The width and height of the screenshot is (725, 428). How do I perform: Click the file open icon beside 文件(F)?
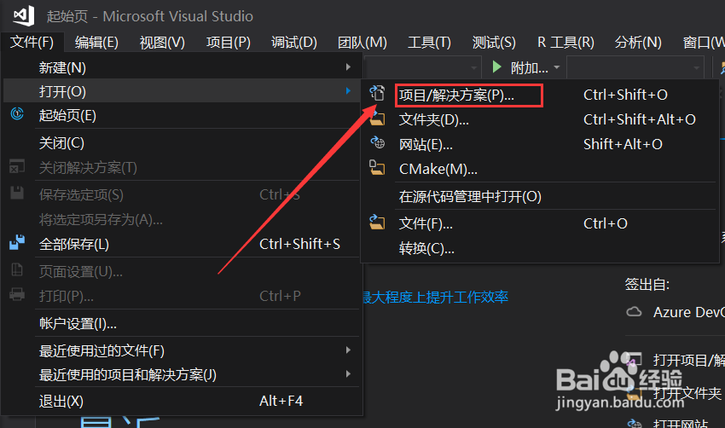click(377, 223)
